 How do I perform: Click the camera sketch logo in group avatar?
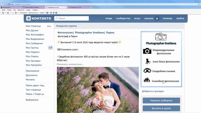click(161, 37)
